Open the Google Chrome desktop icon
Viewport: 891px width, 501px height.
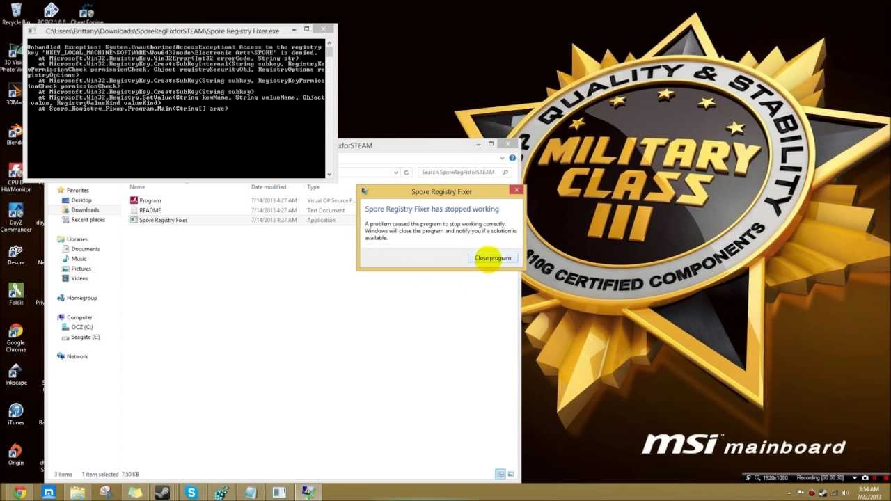[x=15, y=337]
